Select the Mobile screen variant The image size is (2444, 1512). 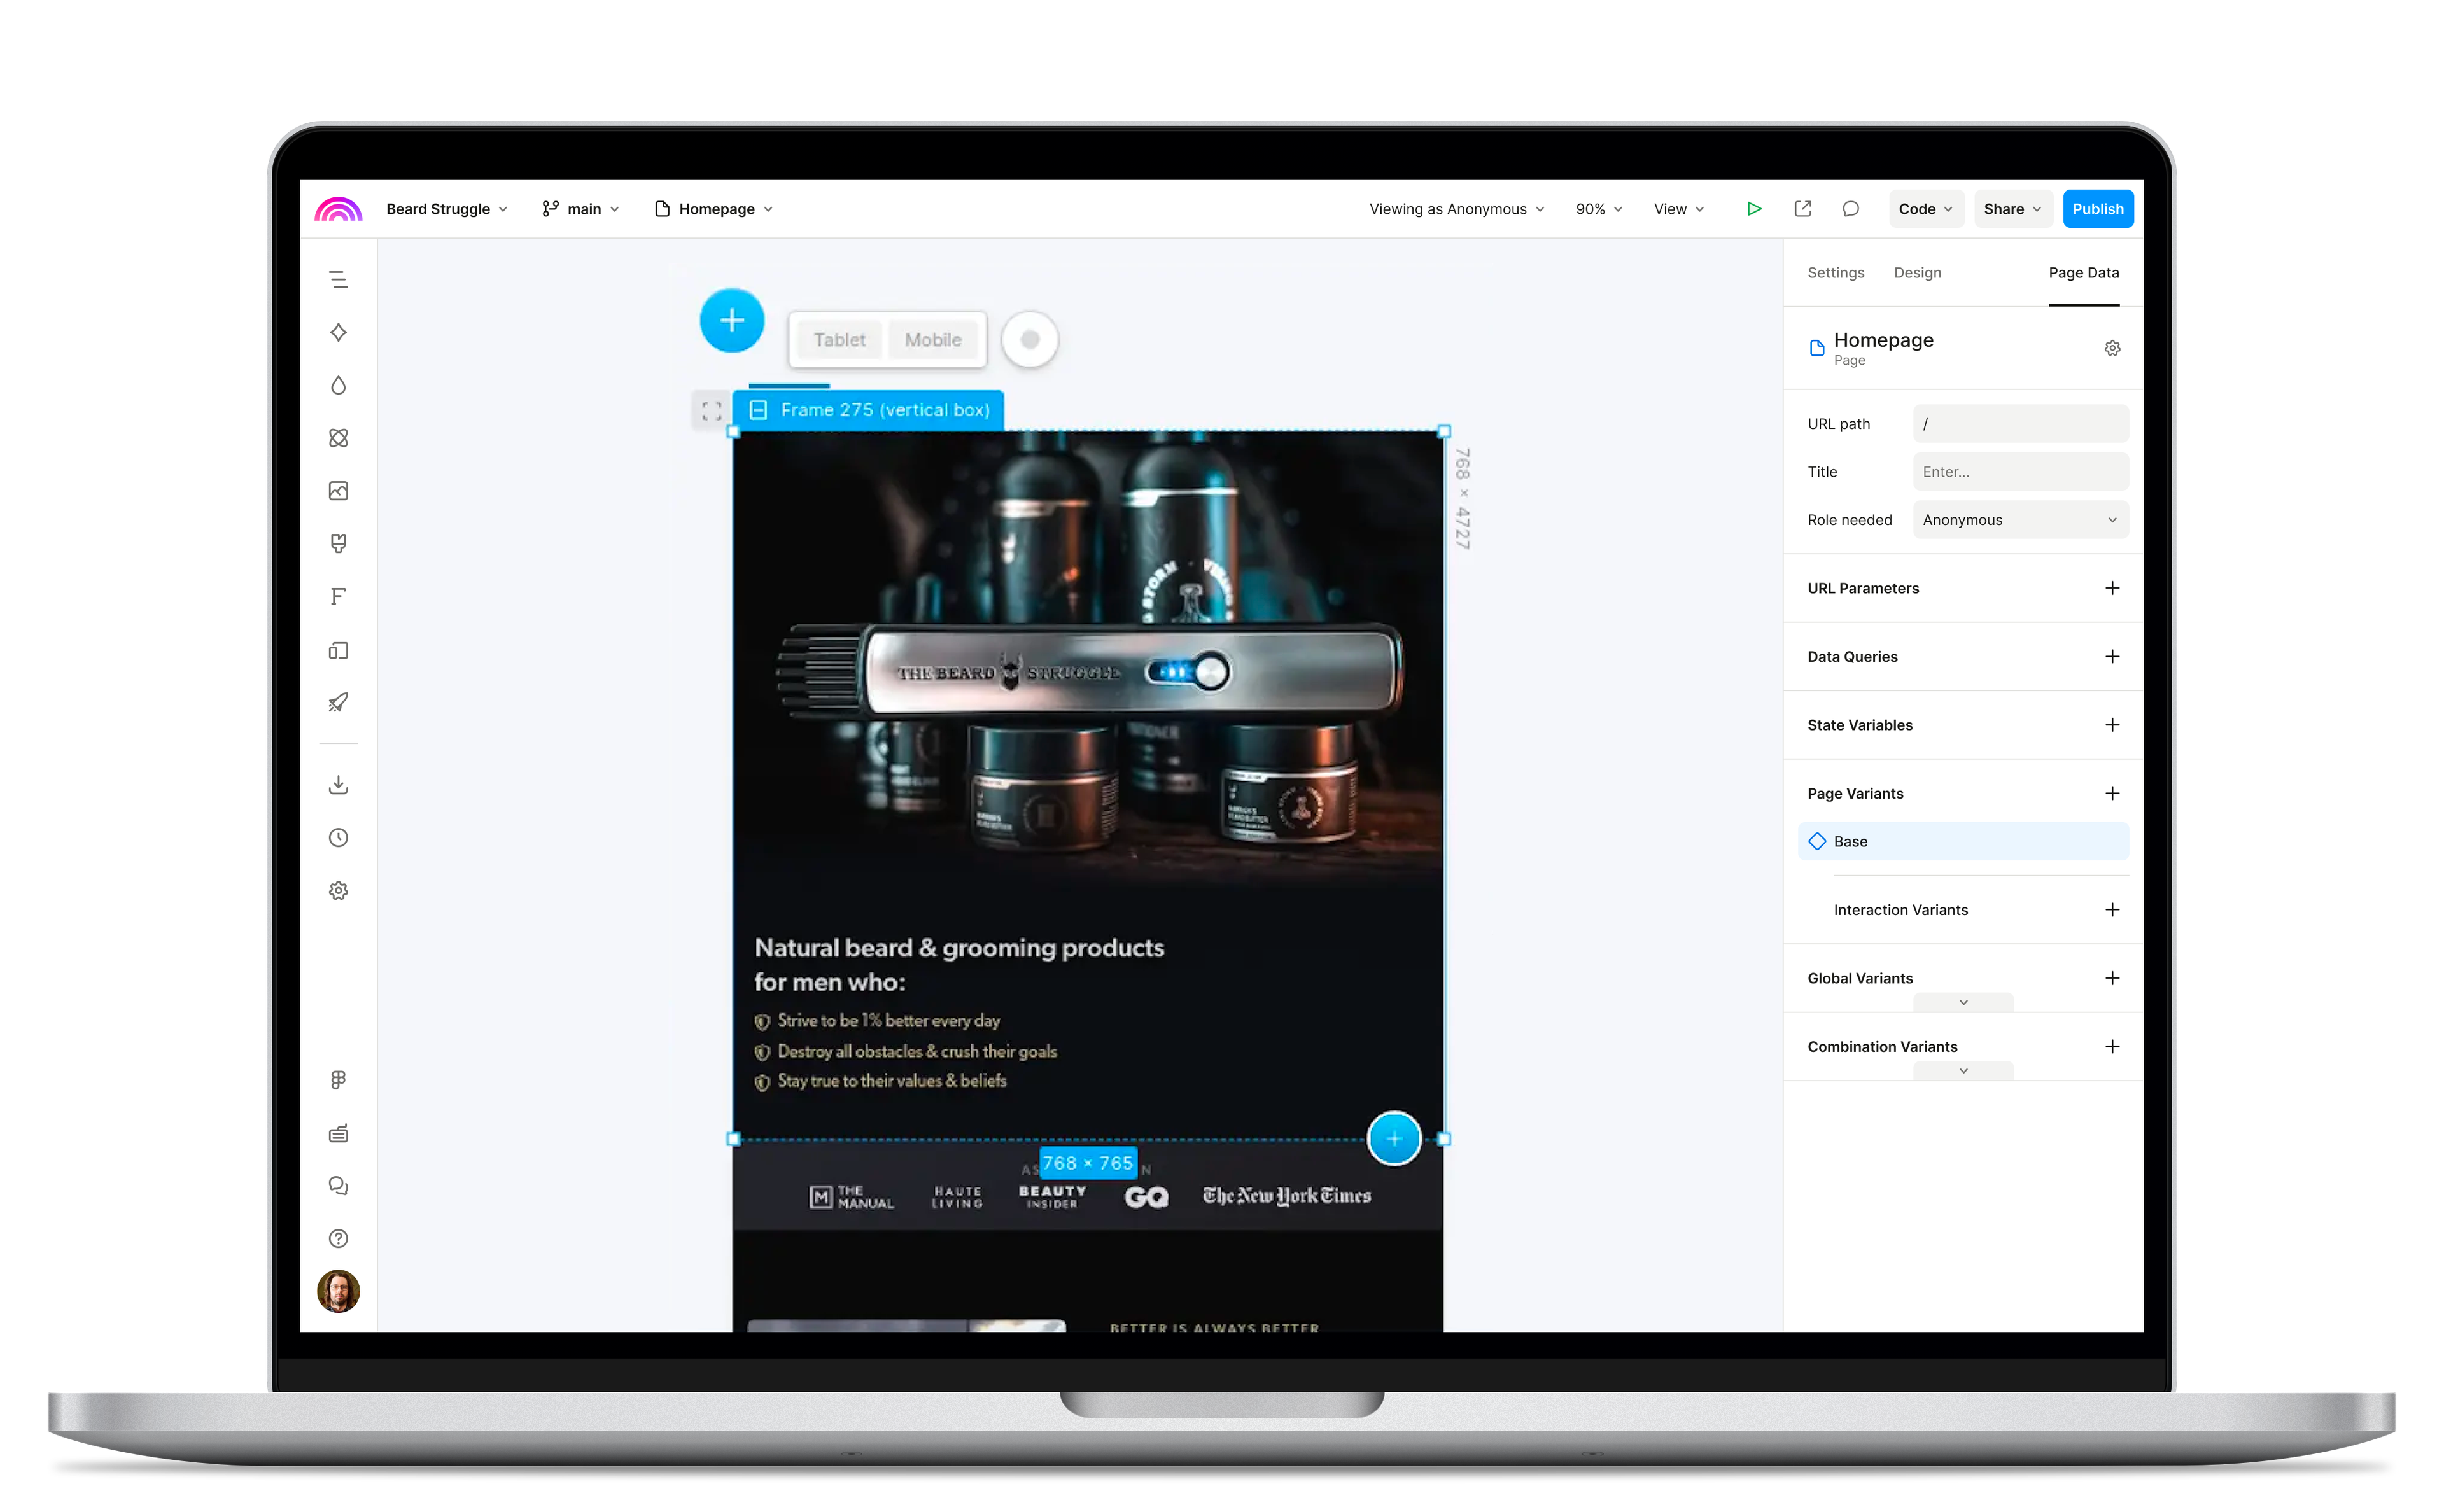coord(933,340)
